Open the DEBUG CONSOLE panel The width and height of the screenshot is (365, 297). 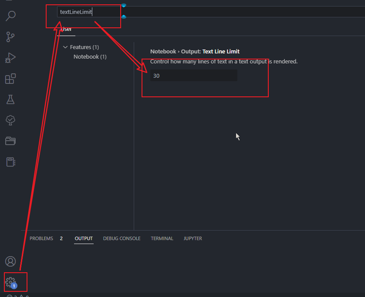click(122, 238)
